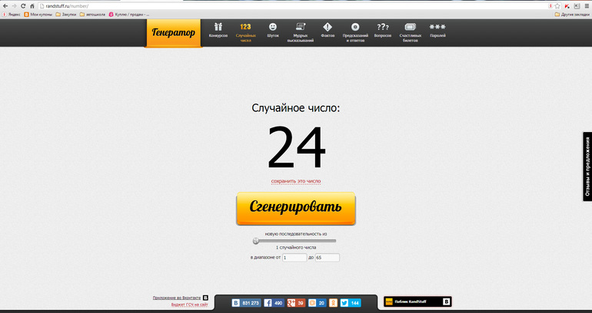Click the Генератор logo tab

173,33
